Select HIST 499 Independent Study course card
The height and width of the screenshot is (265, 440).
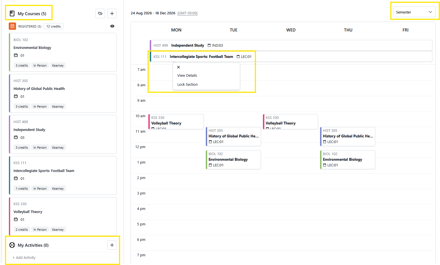tap(63, 134)
